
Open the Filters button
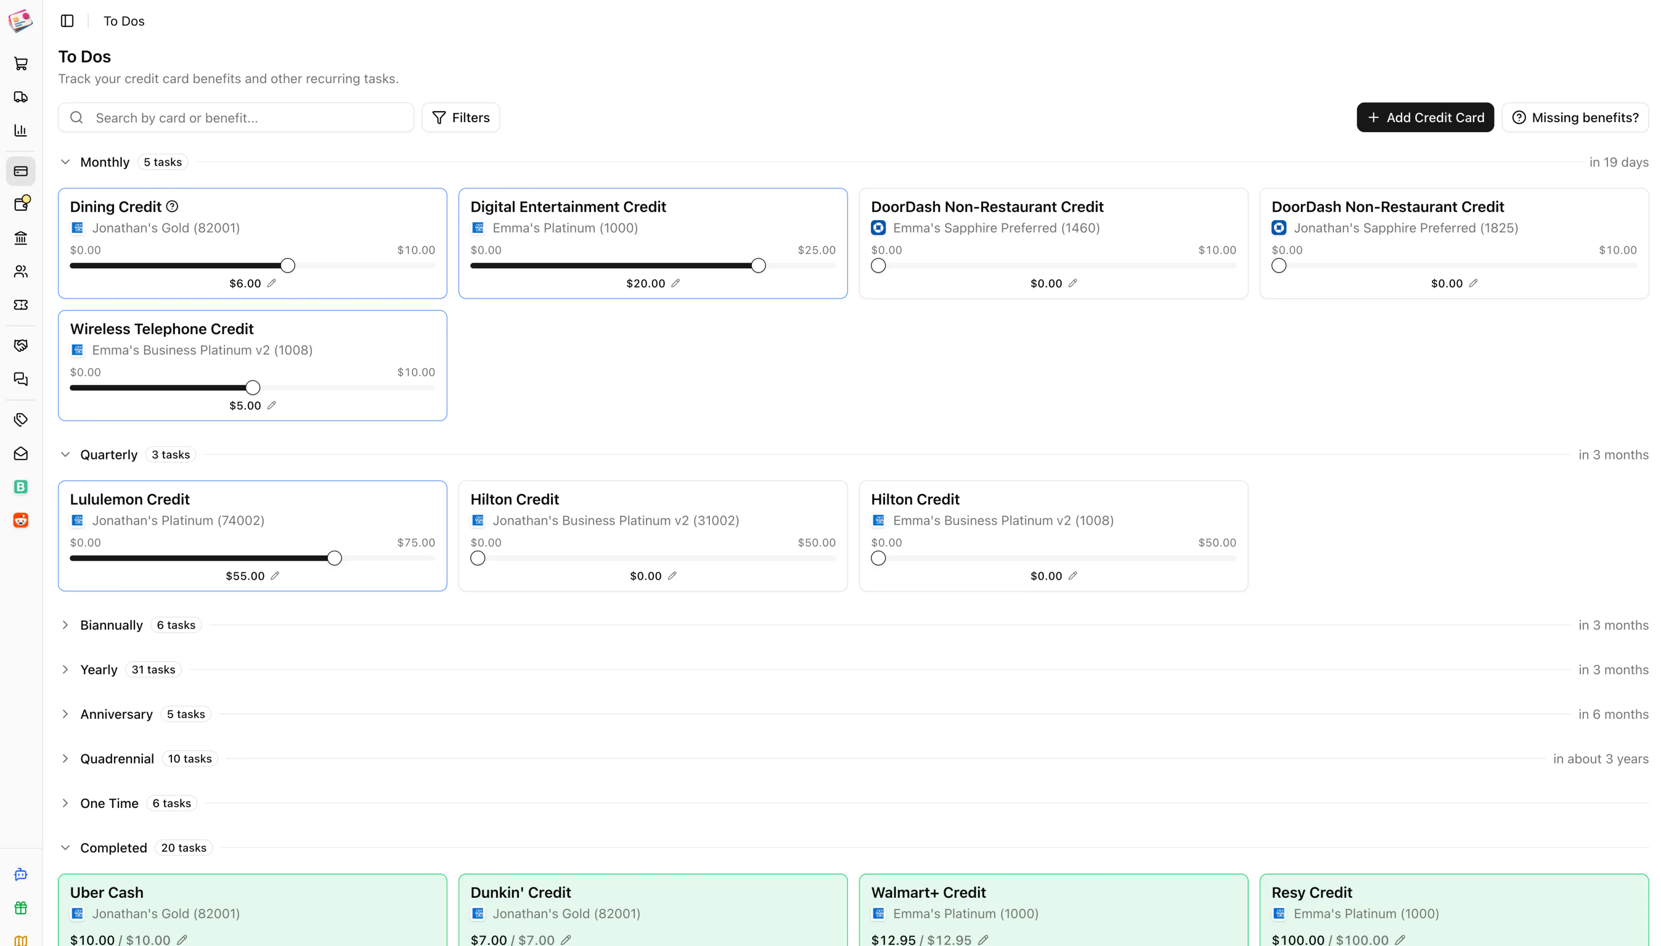[461, 118]
